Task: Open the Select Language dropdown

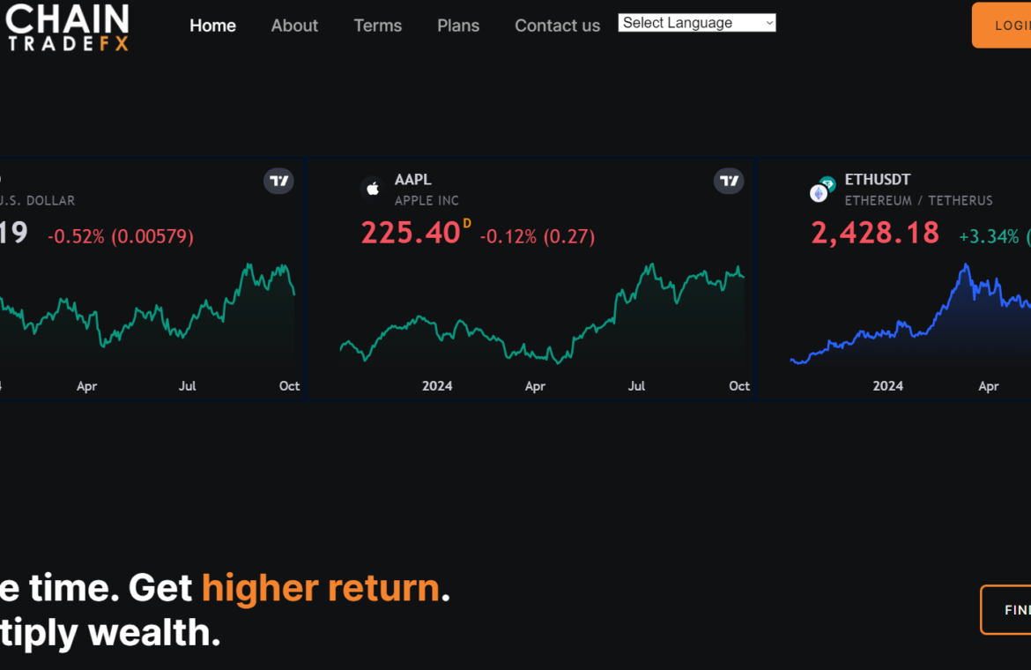Action: click(697, 23)
